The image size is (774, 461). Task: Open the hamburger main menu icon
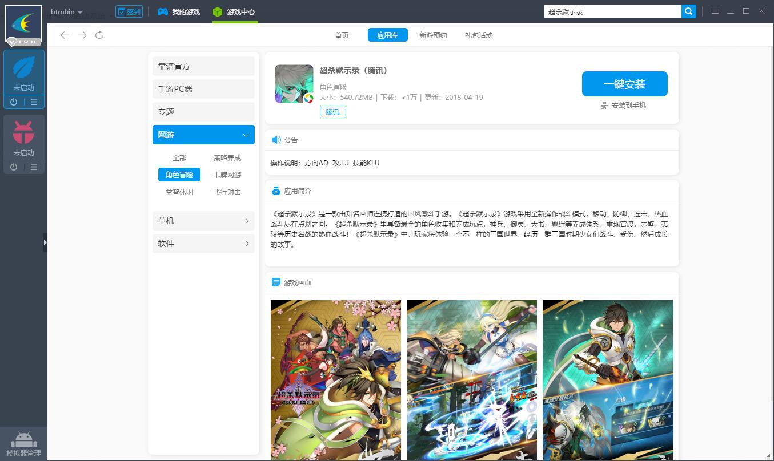[715, 11]
